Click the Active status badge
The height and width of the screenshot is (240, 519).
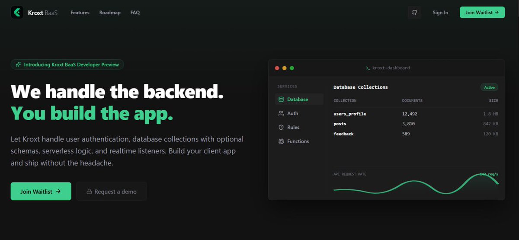tap(489, 87)
